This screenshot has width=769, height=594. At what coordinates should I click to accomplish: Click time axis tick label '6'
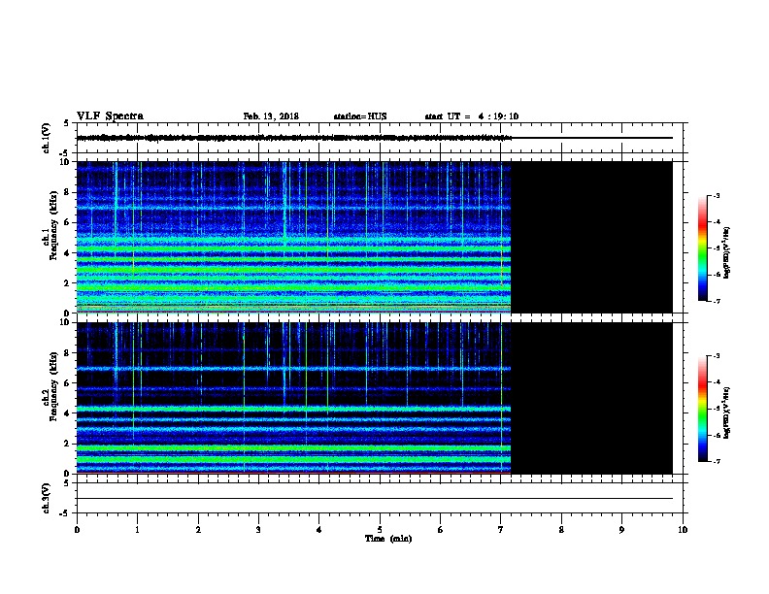tap(441, 530)
